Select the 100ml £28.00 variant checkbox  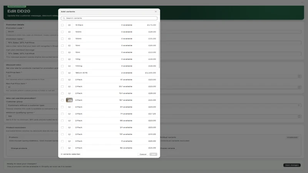pos(62,32)
